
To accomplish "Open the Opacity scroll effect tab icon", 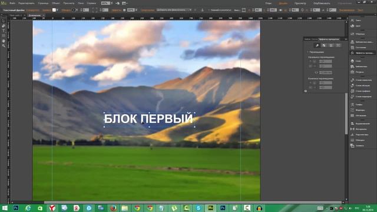I will coord(324,45).
